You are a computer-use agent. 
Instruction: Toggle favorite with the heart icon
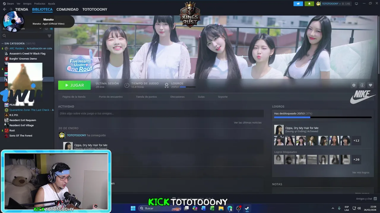coord(370,85)
